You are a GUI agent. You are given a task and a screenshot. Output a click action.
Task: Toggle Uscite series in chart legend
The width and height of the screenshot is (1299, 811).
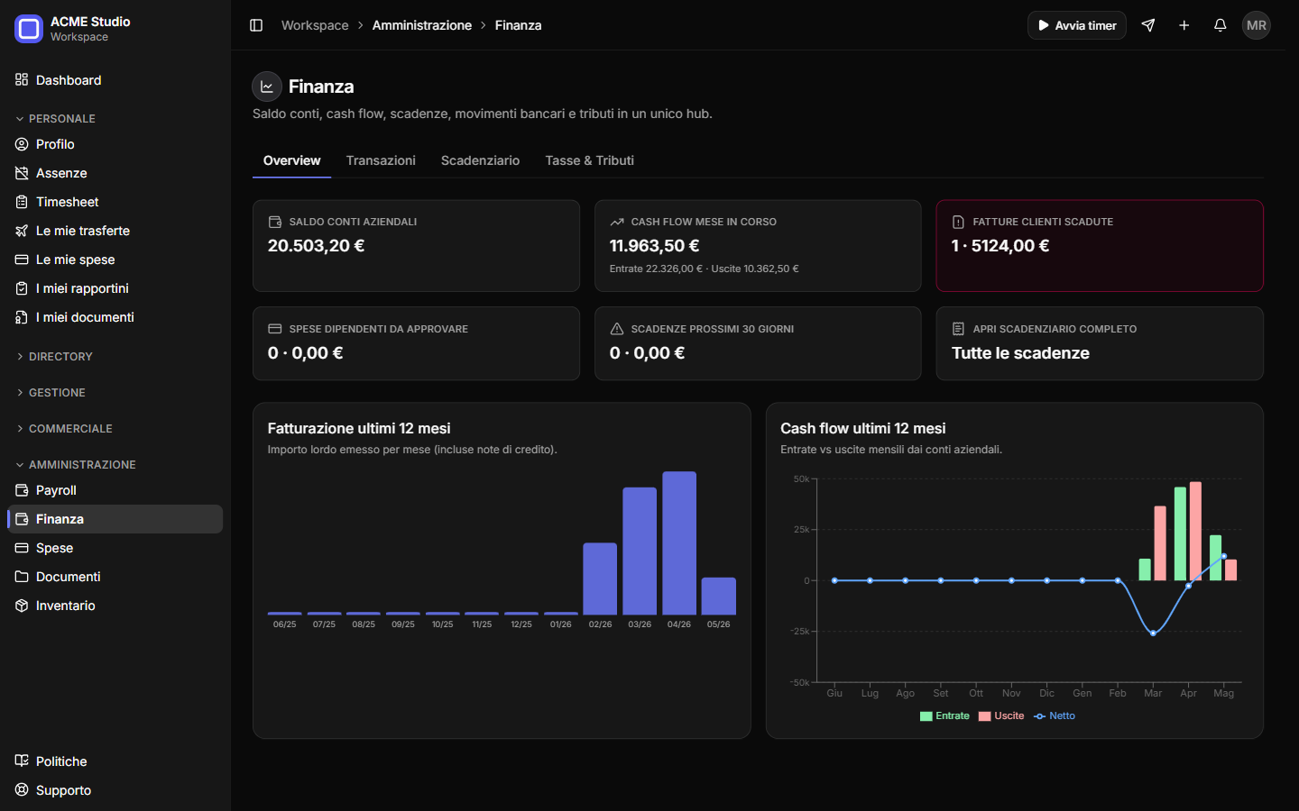pyautogui.click(x=1001, y=716)
